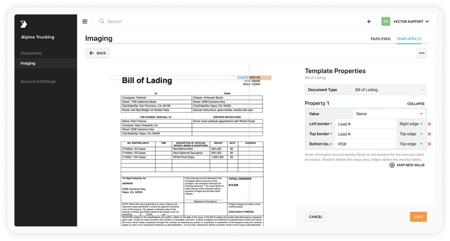Open the Document Type dropdown

coord(389,90)
